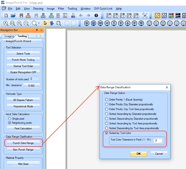Select the black filled shapes display mode
Image resolution: width=186 pixels, height=169 pixels.
(x=178, y=16)
